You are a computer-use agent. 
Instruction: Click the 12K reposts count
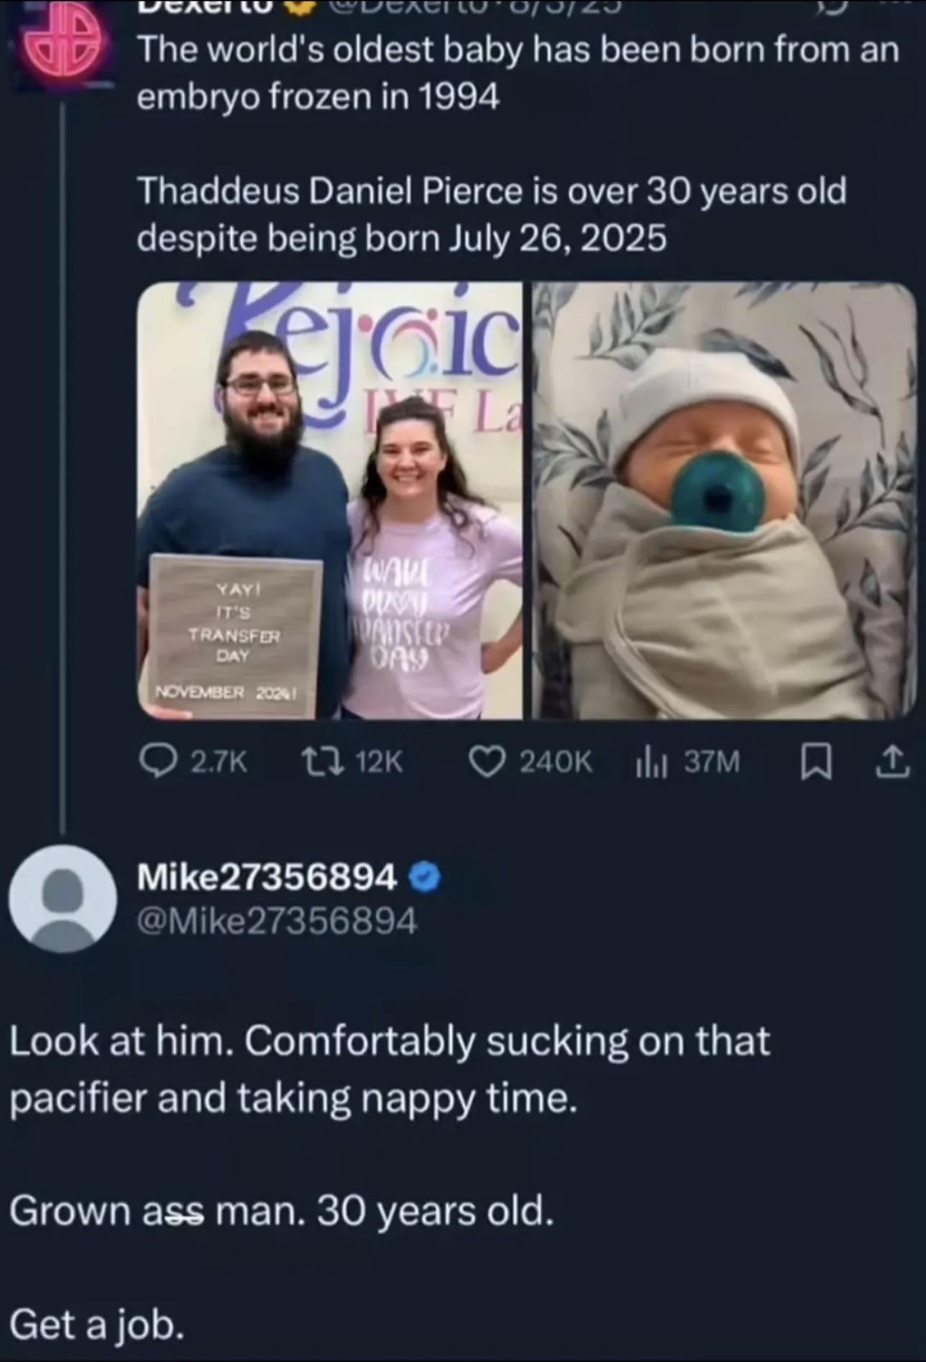379,762
